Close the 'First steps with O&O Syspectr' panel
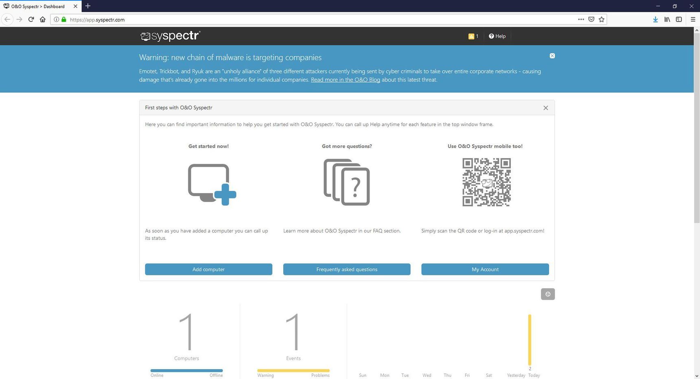700x379 pixels. tap(546, 108)
